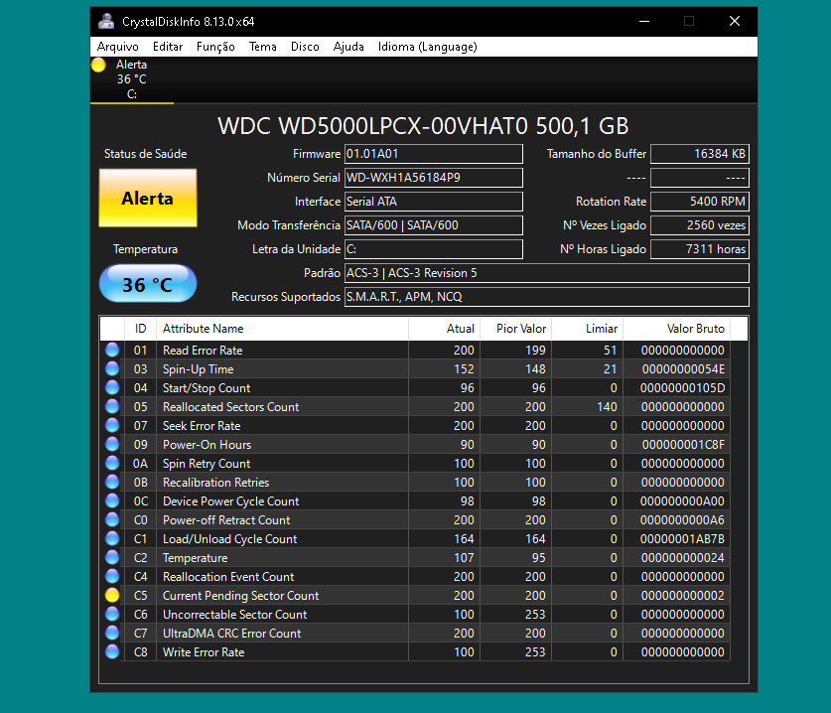Click the CrystalDiskInfo app icon in title bar
The width and height of the screenshot is (831, 713).
[106, 21]
